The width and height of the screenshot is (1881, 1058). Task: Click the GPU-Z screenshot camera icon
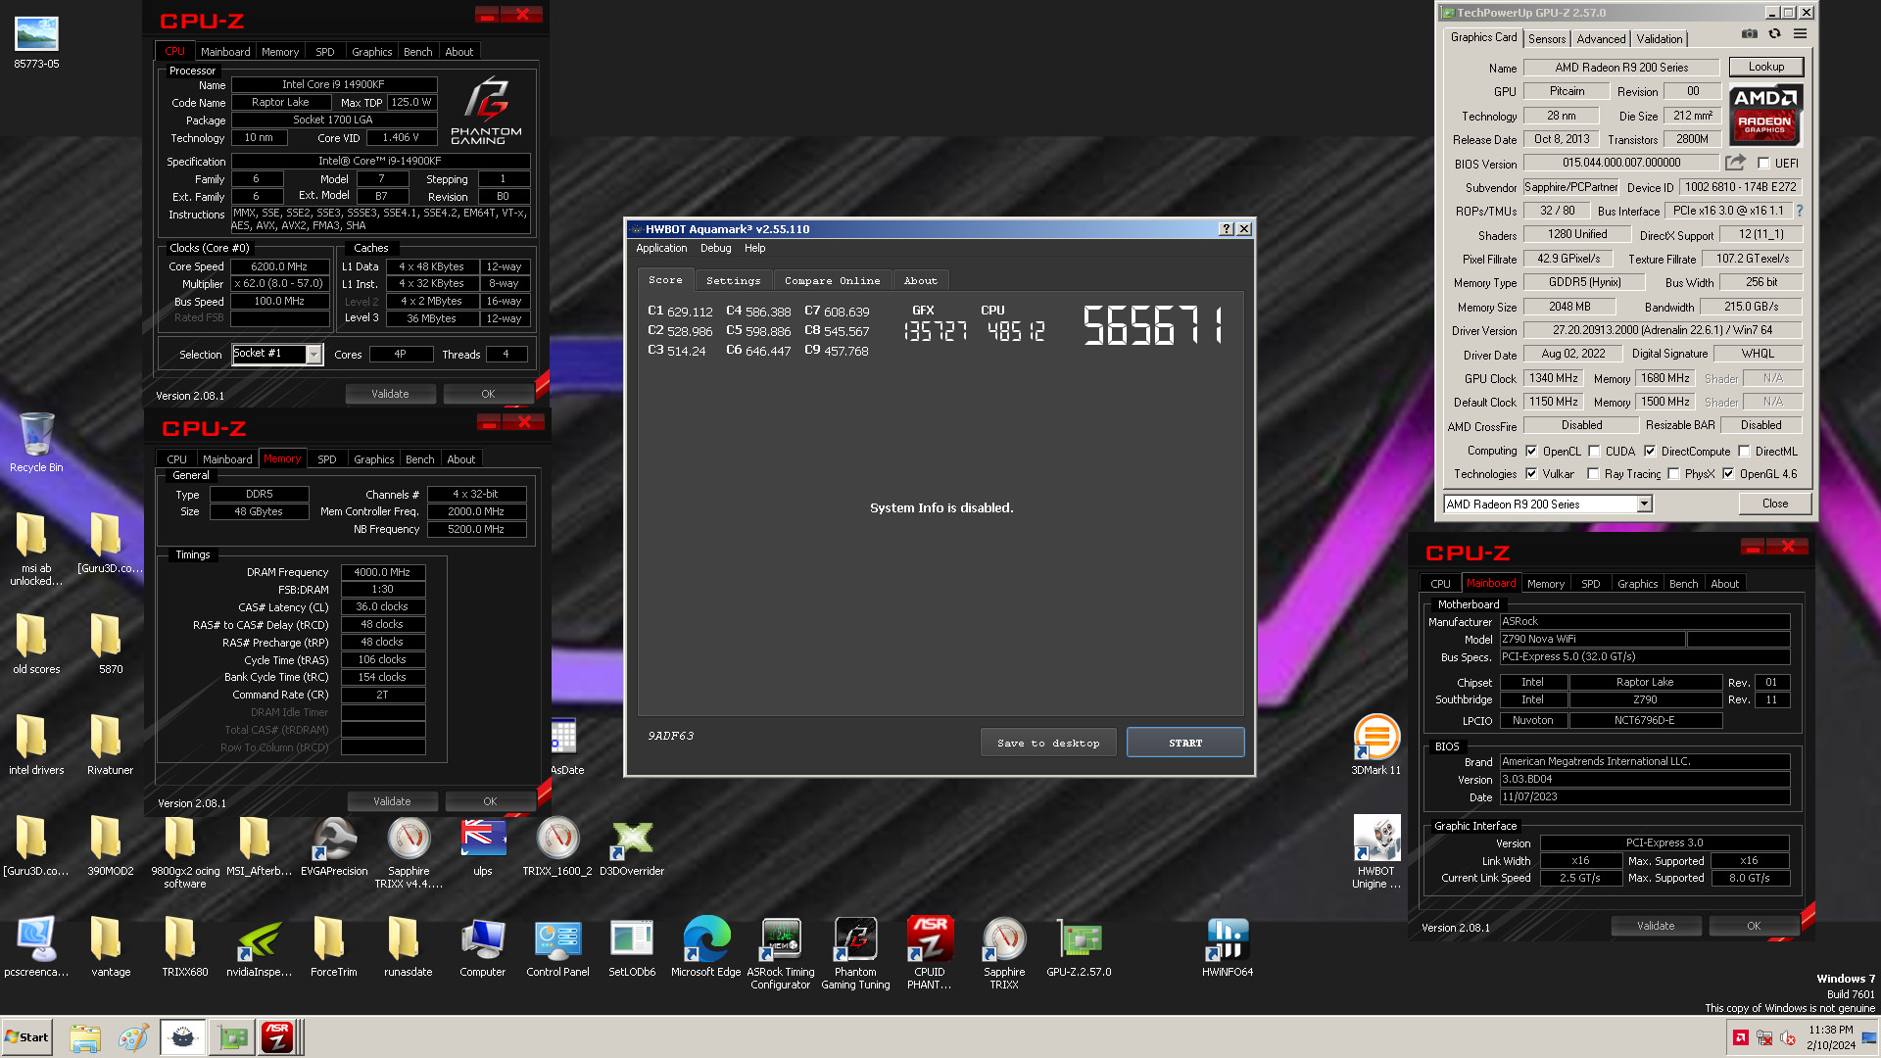click(x=1750, y=34)
